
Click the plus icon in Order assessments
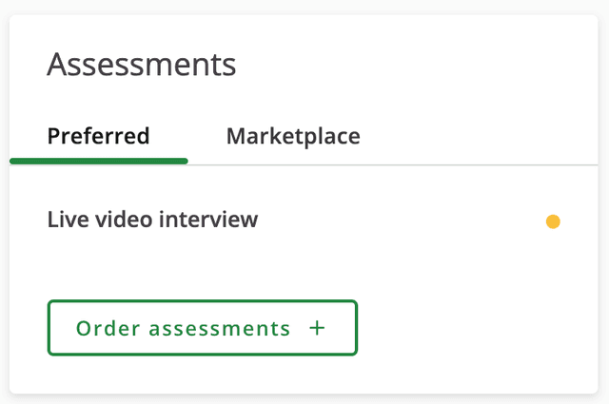tap(317, 328)
